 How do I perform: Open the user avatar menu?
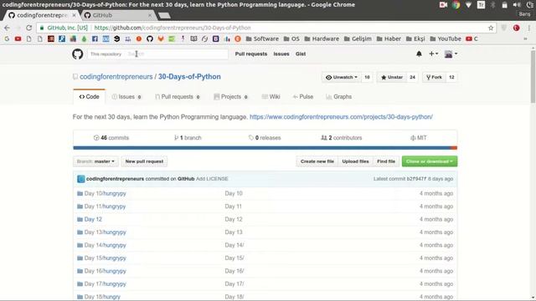[x=451, y=54]
